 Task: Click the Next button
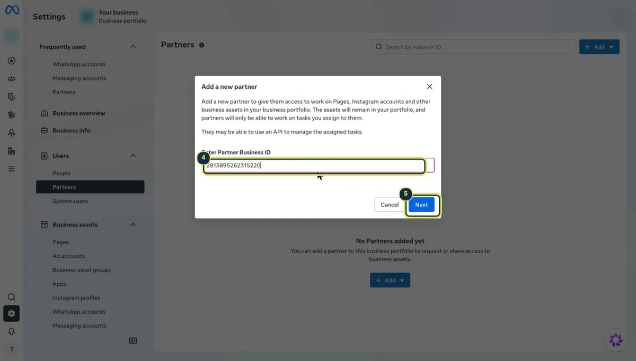pos(421,205)
